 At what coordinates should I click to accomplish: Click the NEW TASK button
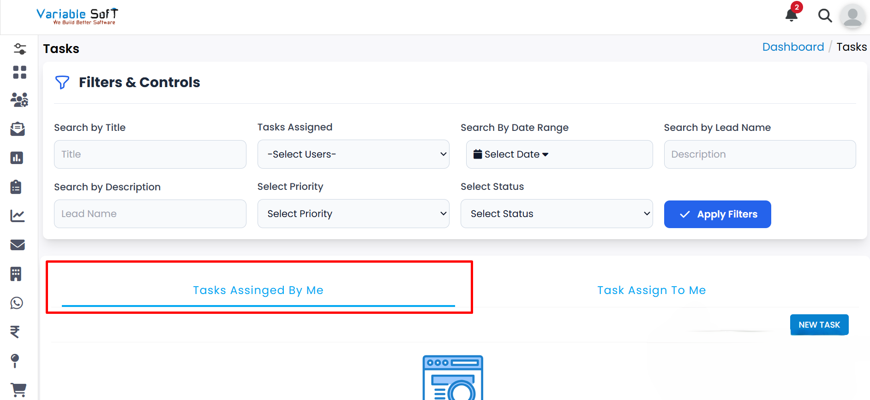pos(819,325)
